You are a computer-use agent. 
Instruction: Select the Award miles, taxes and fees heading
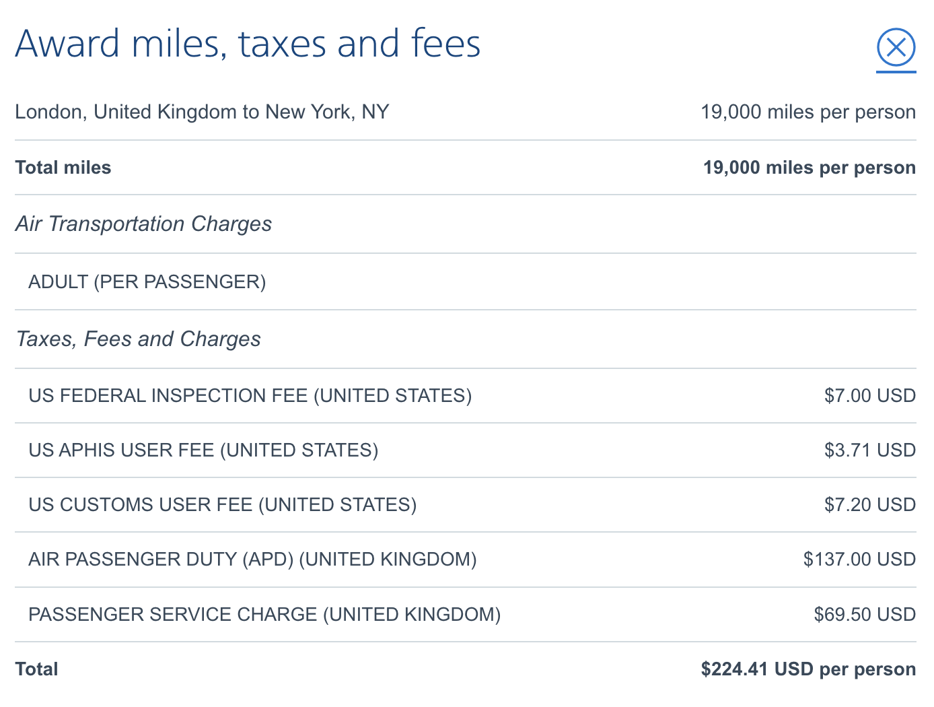248,43
